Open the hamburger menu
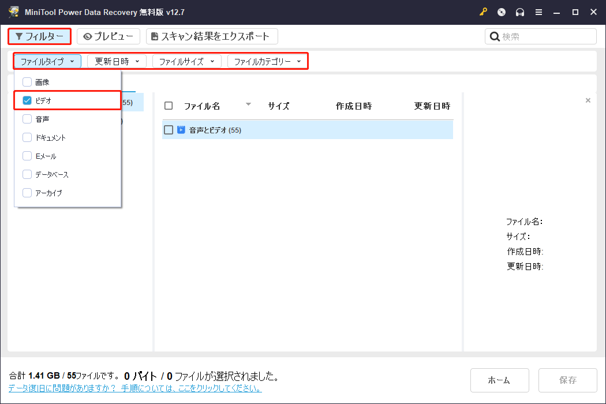 click(x=538, y=12)
